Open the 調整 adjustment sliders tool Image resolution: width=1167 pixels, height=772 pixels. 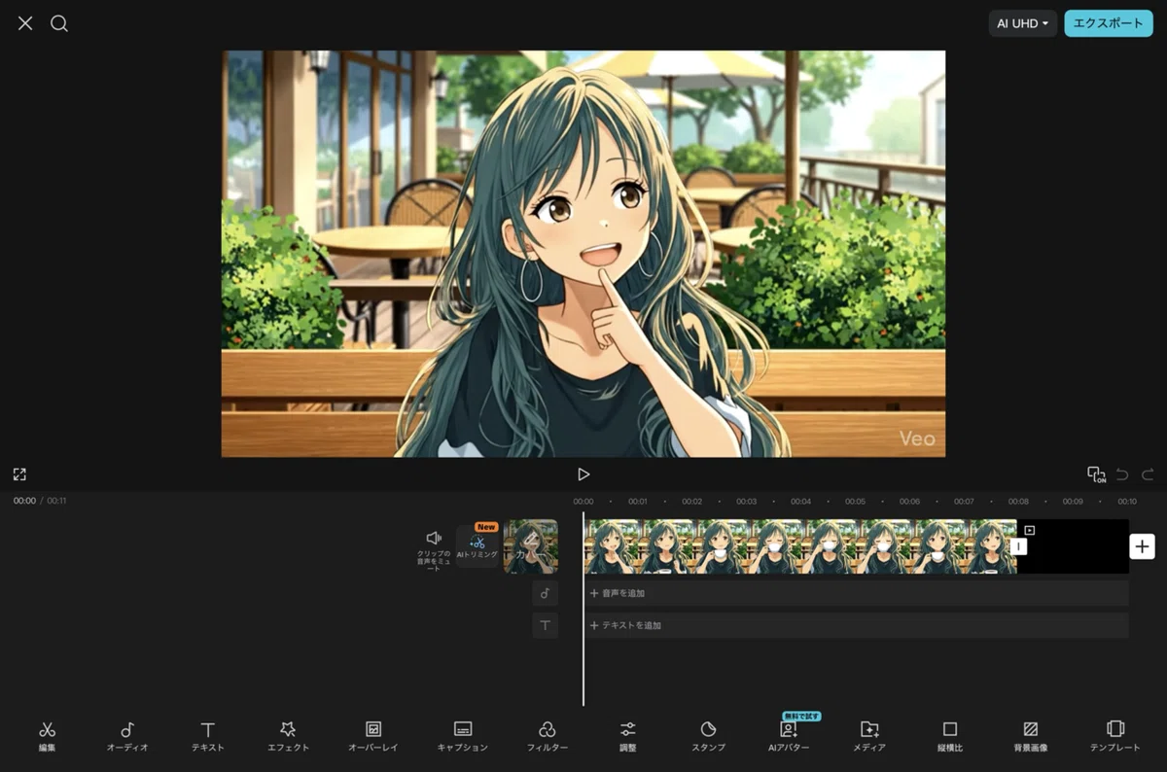pyautogui.click(x=628, y=737)
